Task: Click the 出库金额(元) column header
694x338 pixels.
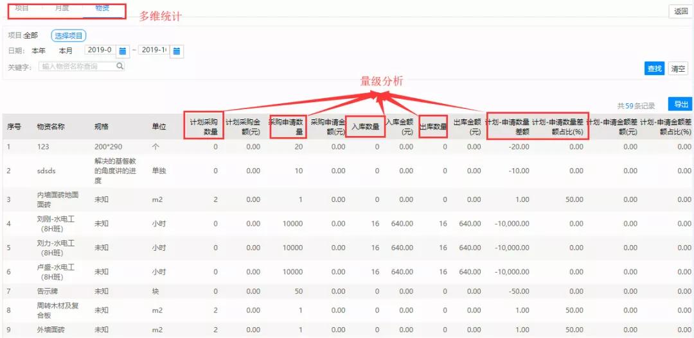Action: pos(467,126)
